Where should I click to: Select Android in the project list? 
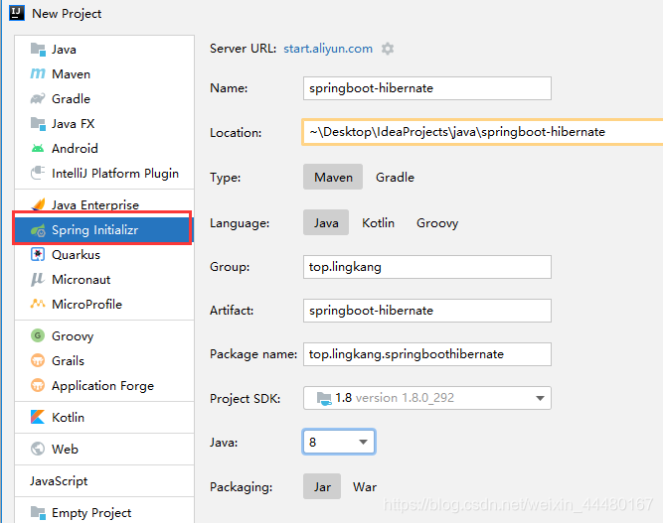point(104,148)
